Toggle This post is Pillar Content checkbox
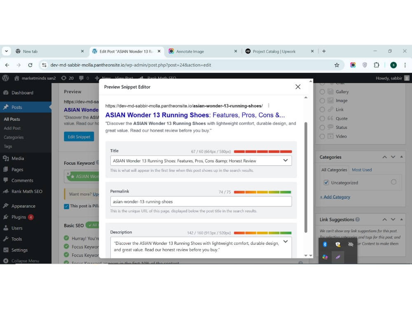 pyautogui.click(x=66, y=206)
